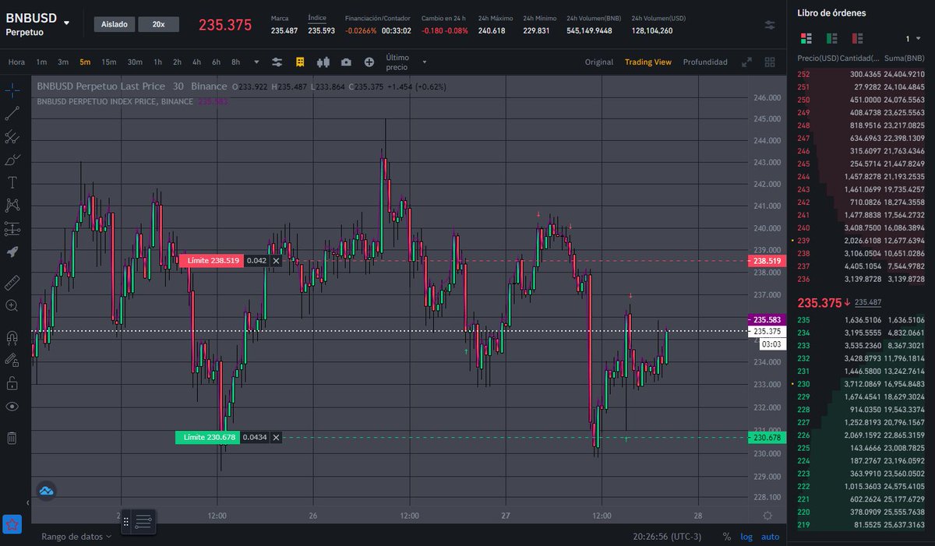The height and width of the screenshot is (546, 935).
Task: Switch the interval to 30m
Action: click(x=135, y=62)
